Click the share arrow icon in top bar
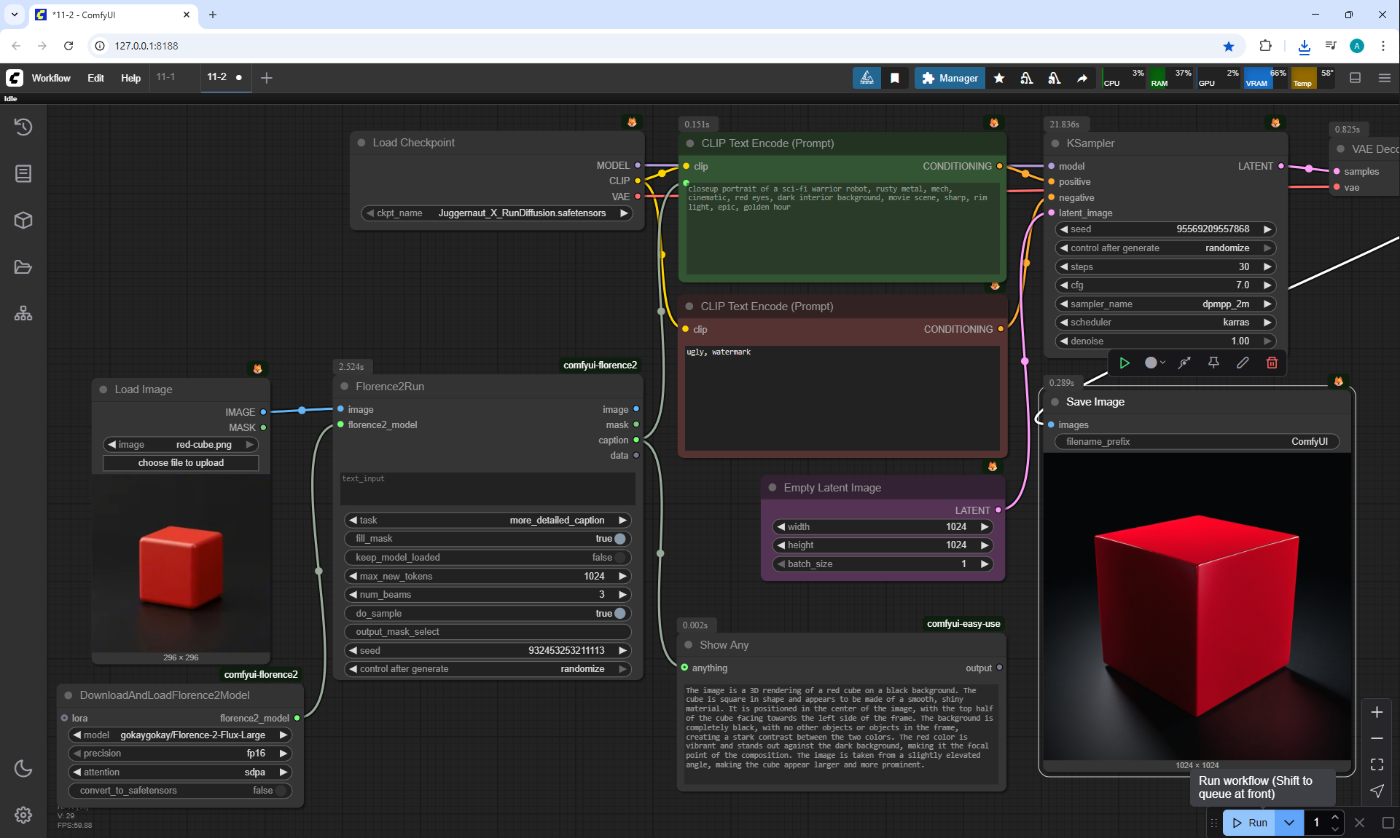 click(1082, 78)
